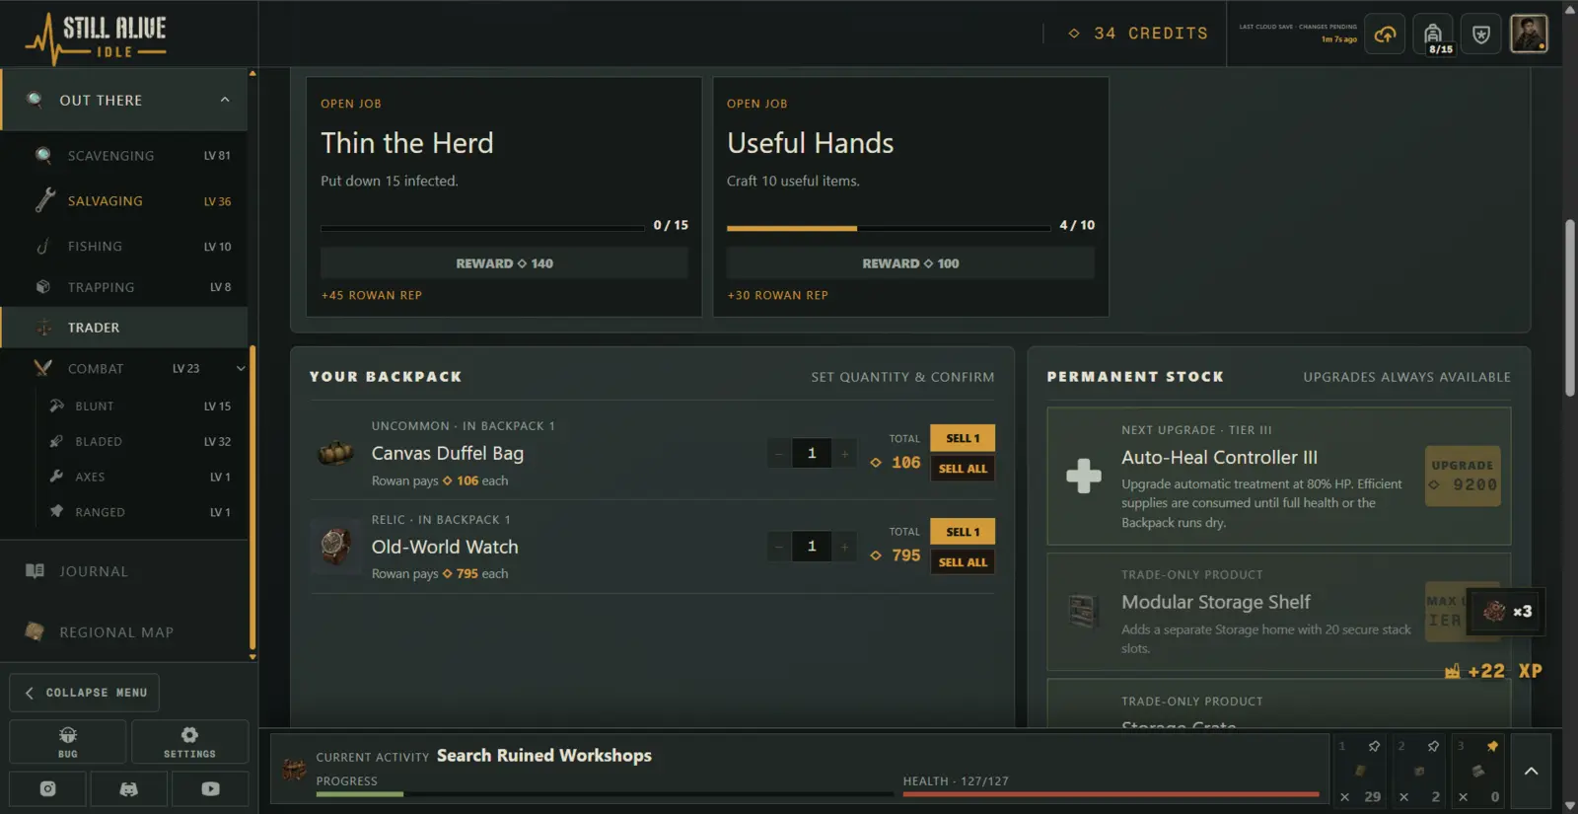This screenshot has height=814, width=1578.
Task: Buy the Auto-Heal Controller III upgrade for 9200
Action: tap(1463, 476)
